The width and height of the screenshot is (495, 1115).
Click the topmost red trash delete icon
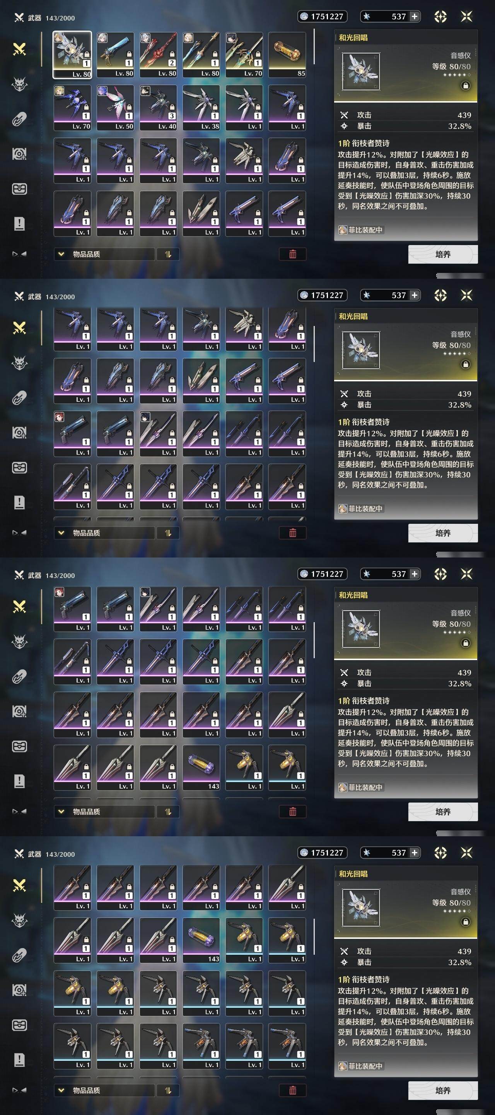(293, 254)
